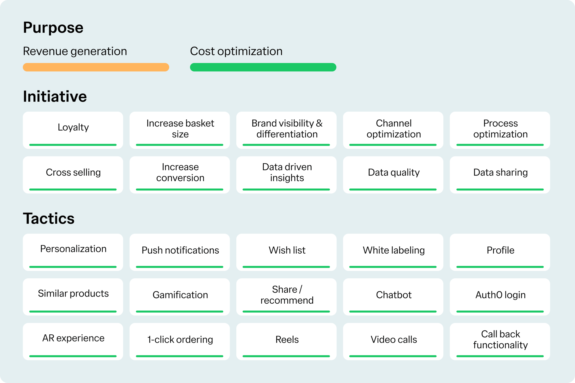The image size is (575, 383).
Task: Click the Auth0 login card
Action: tap(500, 296)
